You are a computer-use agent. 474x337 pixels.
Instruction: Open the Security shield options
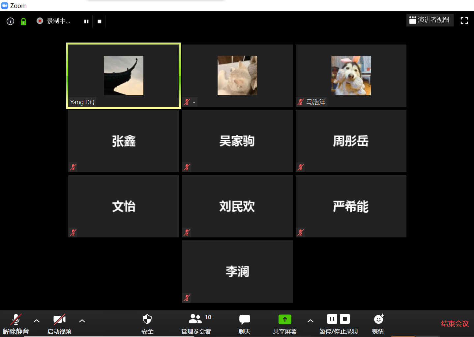pos(147,323)
